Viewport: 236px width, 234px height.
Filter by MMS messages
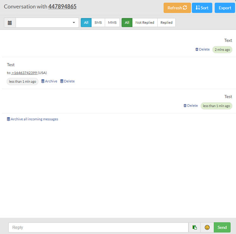(112, 23)
